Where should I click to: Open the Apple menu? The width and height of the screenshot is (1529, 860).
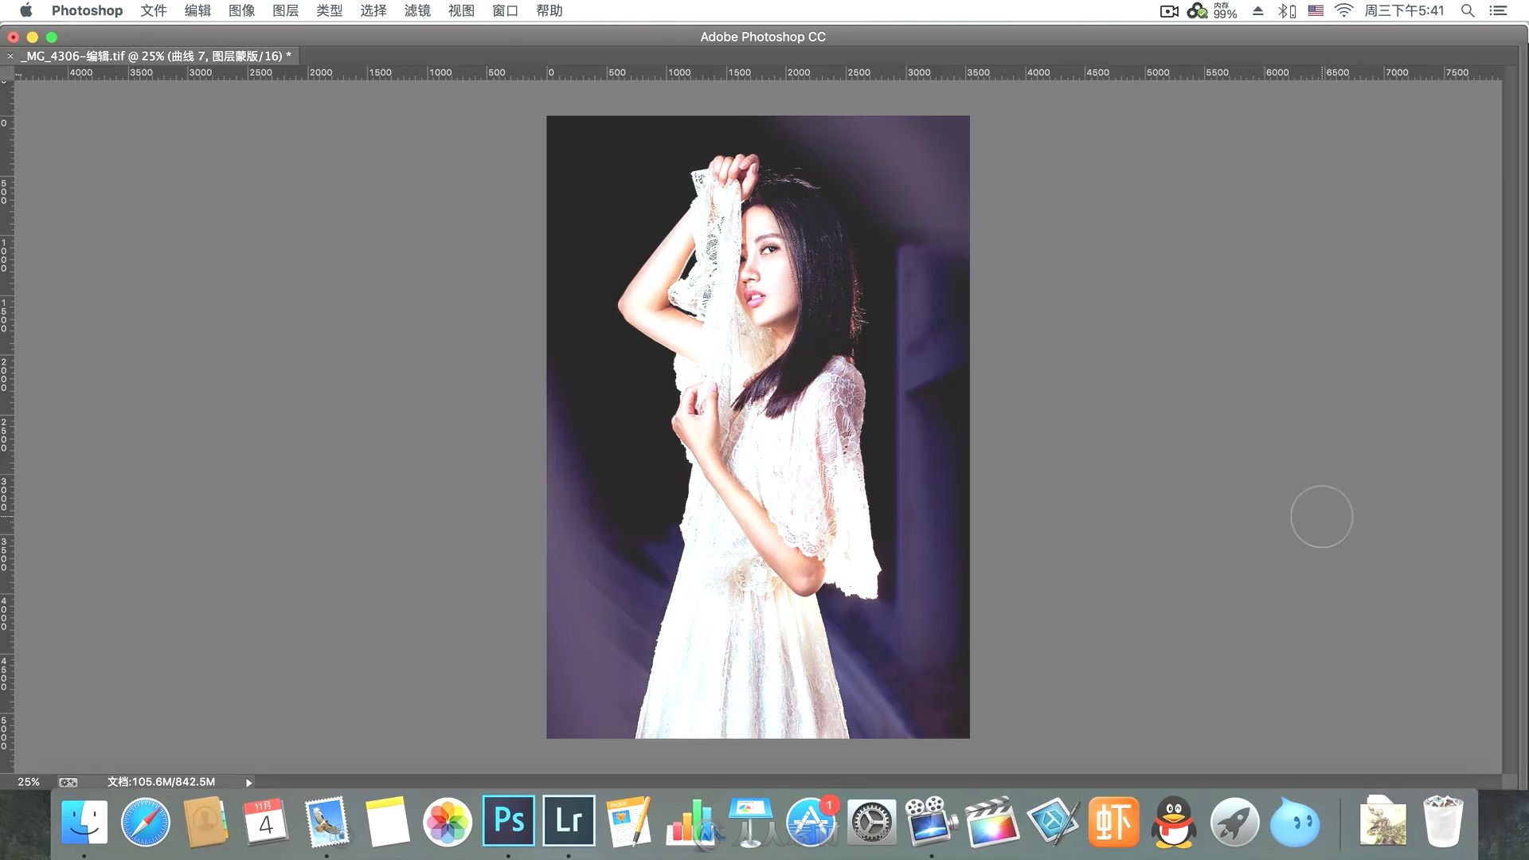click(26, 10)
